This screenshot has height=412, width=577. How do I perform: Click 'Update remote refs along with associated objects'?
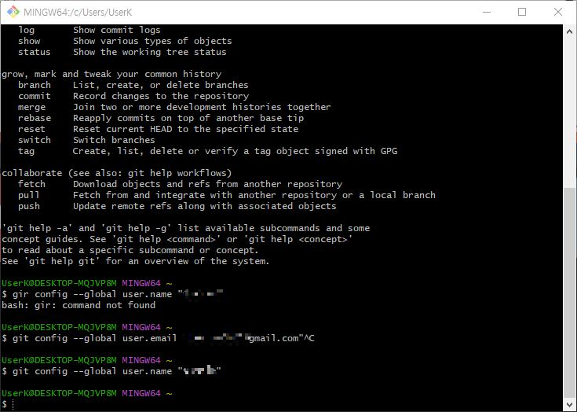[x=205, y=206]
